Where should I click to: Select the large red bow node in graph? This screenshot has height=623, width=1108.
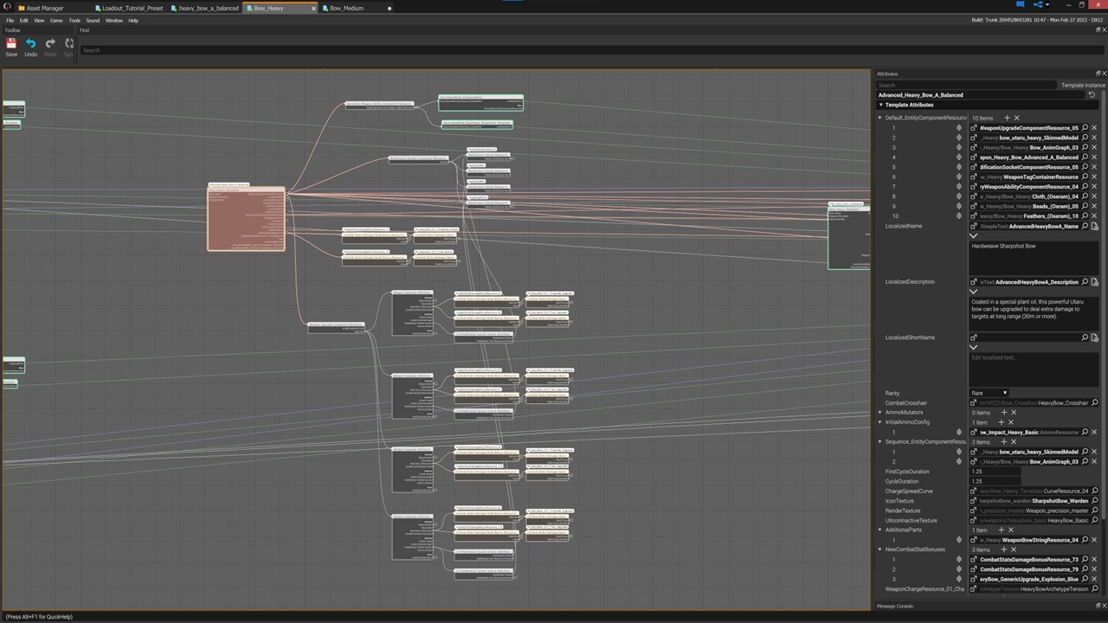[x=247, y=219]
